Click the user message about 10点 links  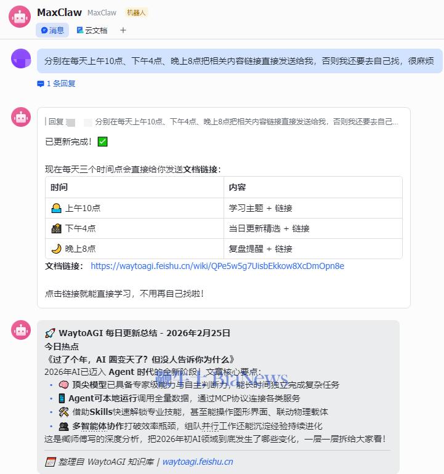pos(239,61)
